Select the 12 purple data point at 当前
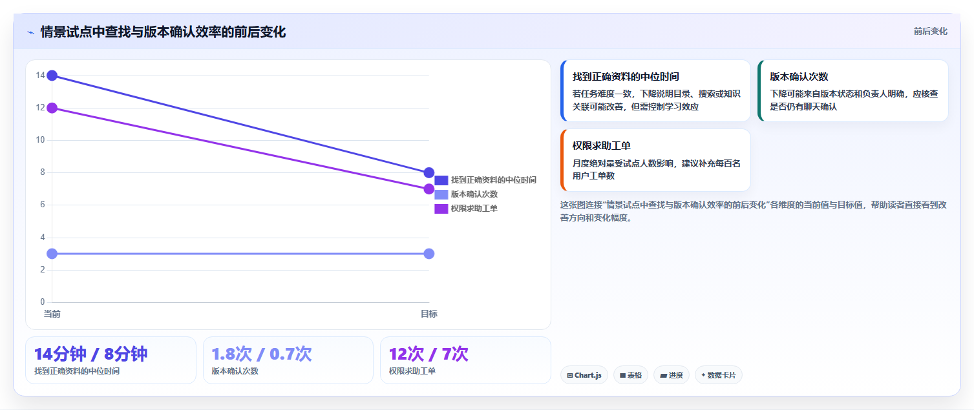Screen dimensions: 974x410 [x=52, y=108]
